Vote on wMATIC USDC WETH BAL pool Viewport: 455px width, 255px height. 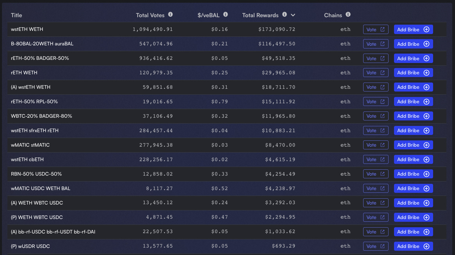click(376, 189)
